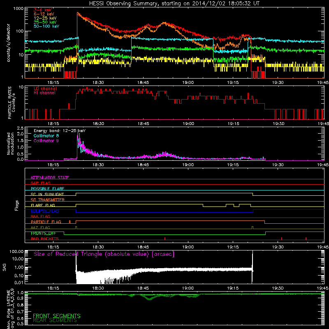Select the blue ECLIPSE FLAG label
329x329 pixels.
45,211
